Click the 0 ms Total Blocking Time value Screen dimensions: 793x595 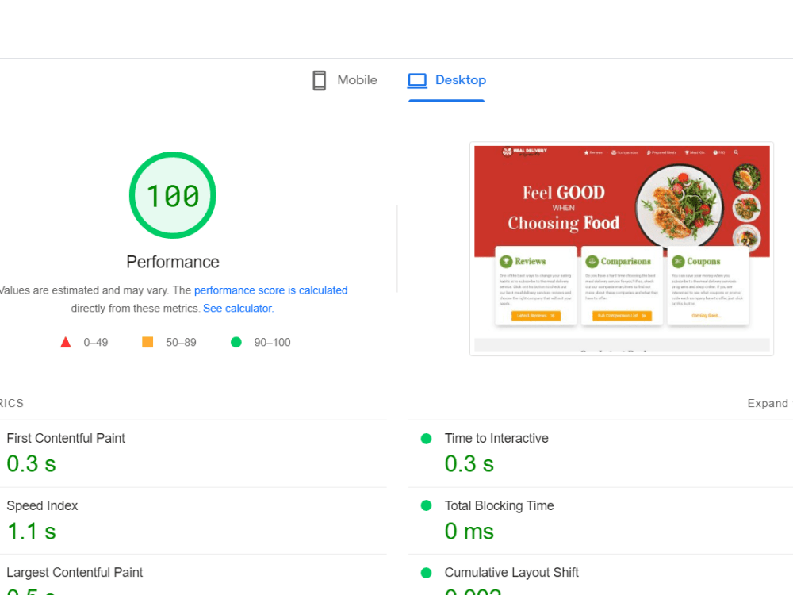tap(469, 532)
